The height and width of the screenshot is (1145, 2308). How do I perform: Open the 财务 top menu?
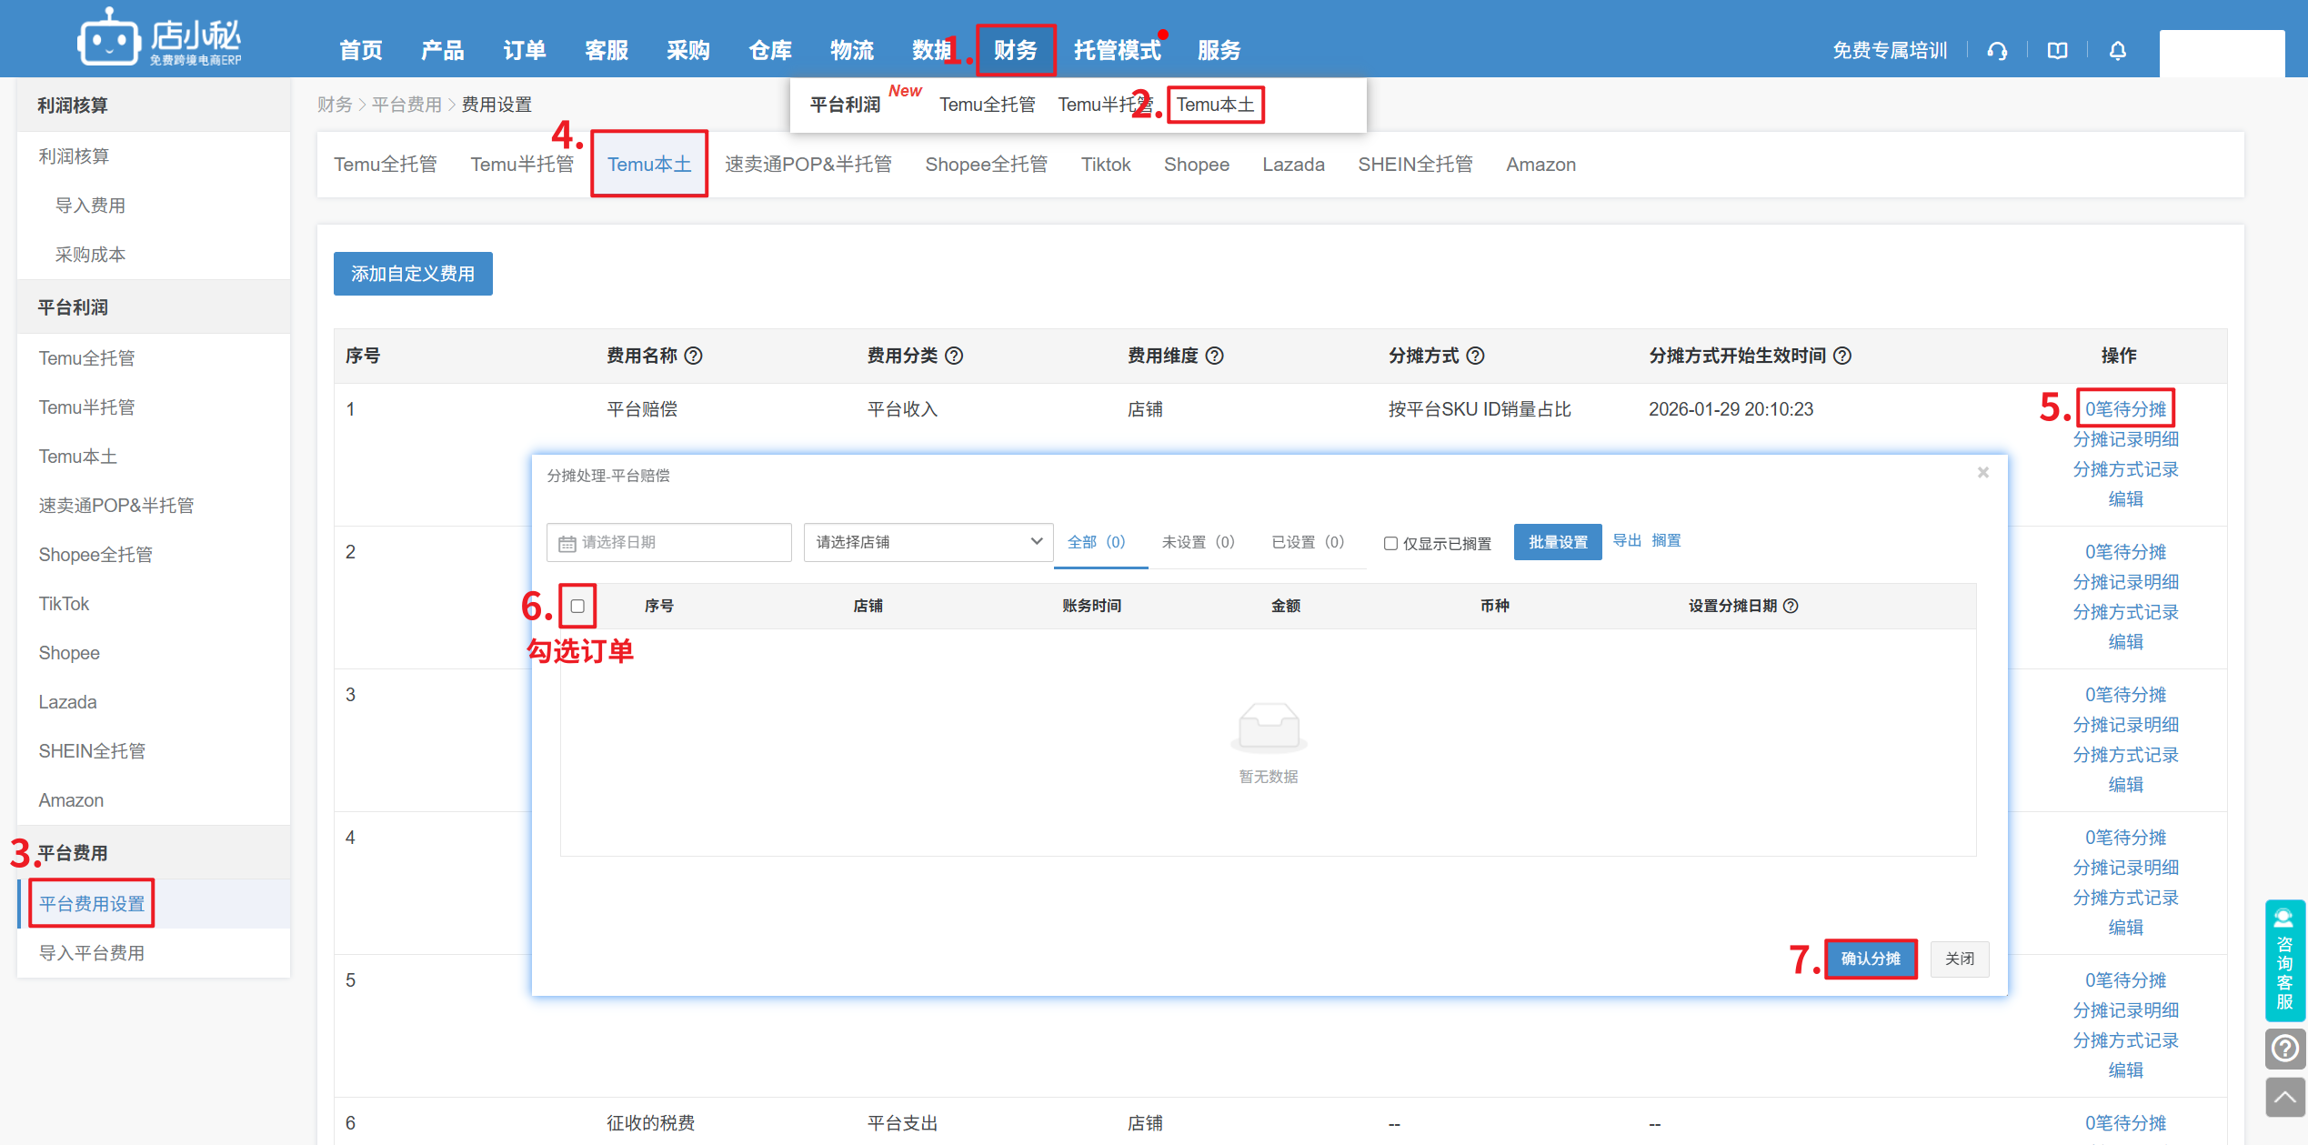click(1015, 50)
